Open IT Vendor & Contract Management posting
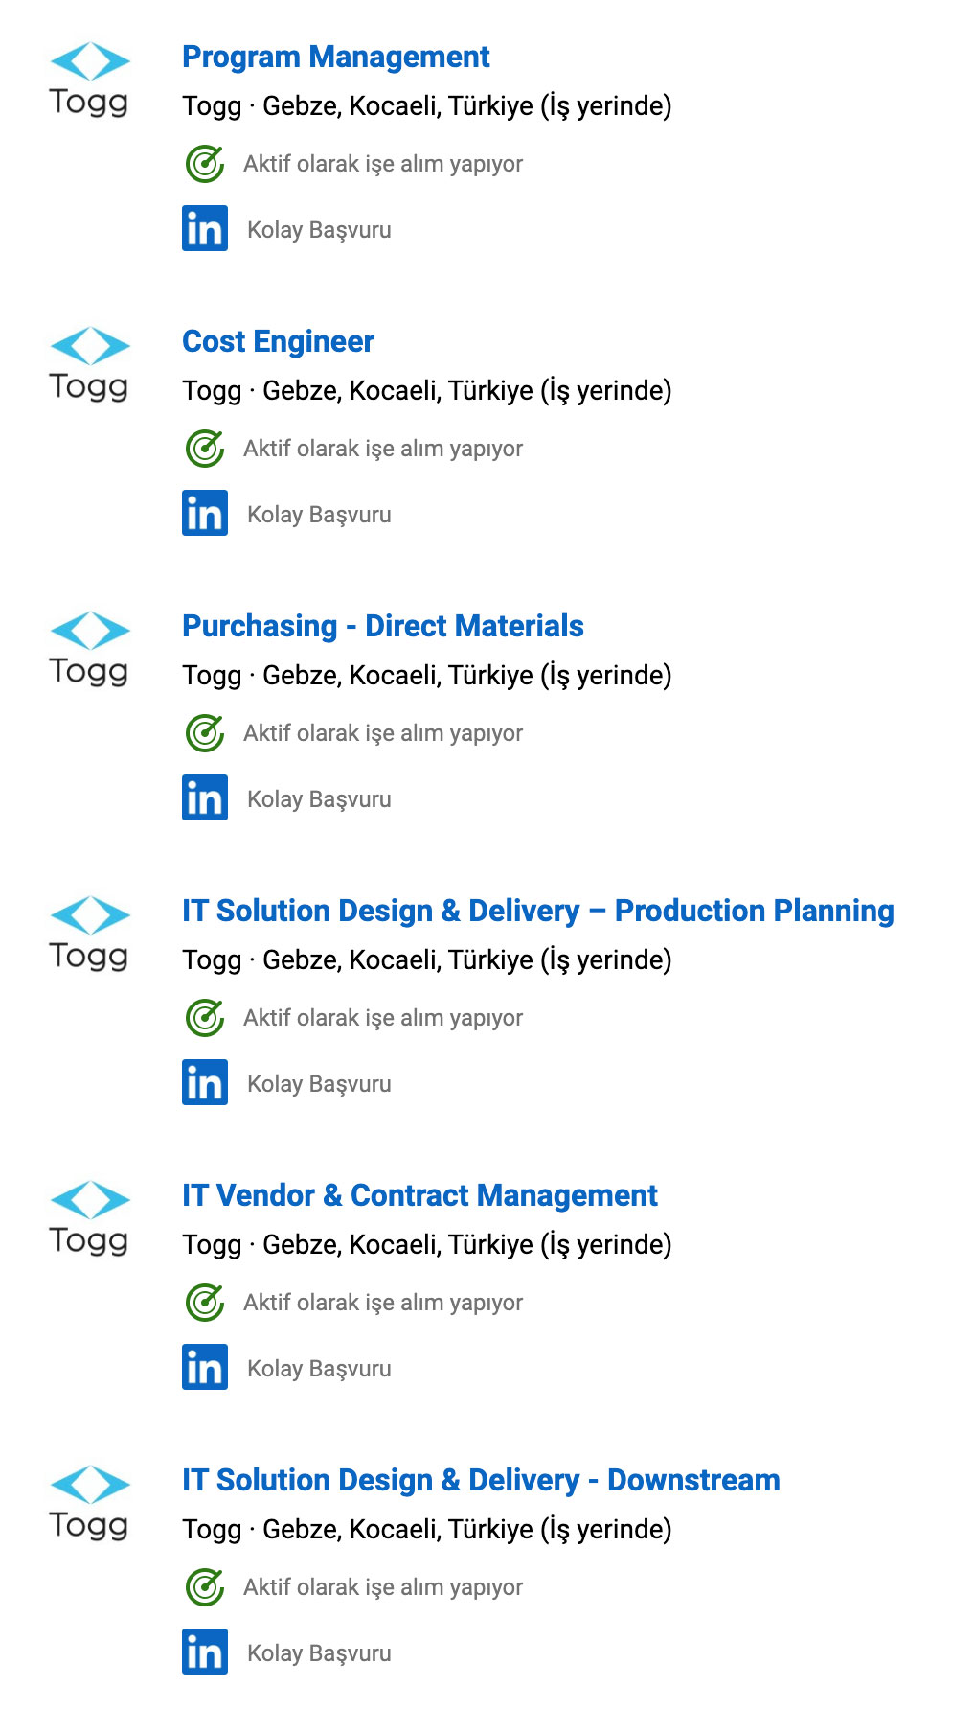975x1710 pixels. tap(419, 1196)
